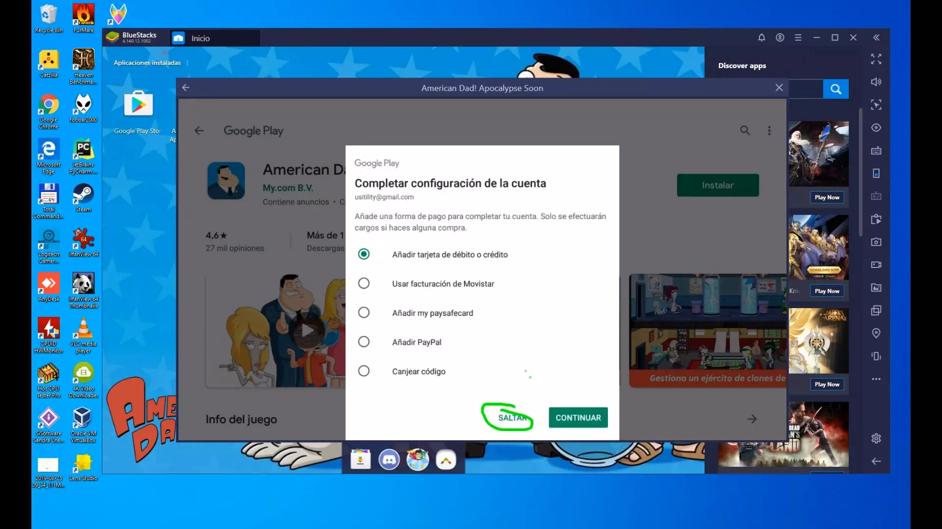The width and height of the screenshot is (942, 529).
Task: Choose Canjear código radio option
Action: pos(364,371)
